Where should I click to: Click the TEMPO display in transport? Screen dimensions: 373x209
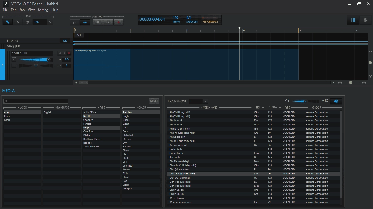(x=176, y=20)
